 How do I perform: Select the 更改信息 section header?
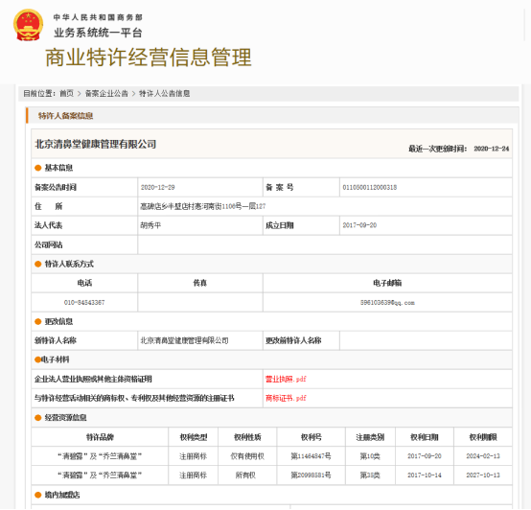point(58,321)
